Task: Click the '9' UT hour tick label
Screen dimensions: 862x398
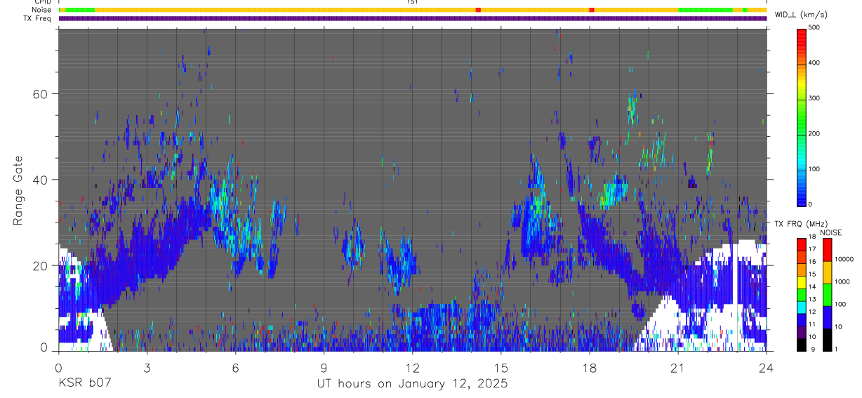Action: point(324,367)
